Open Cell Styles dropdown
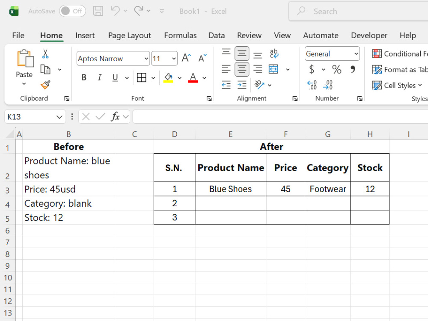Viewport: 428px width, 321px height. (397, 86)
